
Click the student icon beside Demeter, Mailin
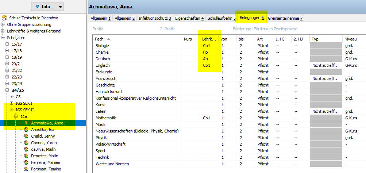point(26,156)
